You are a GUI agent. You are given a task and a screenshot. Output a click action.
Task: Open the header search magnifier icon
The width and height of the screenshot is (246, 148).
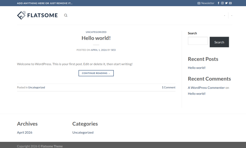pyautogui.click(x=65, y=15)
